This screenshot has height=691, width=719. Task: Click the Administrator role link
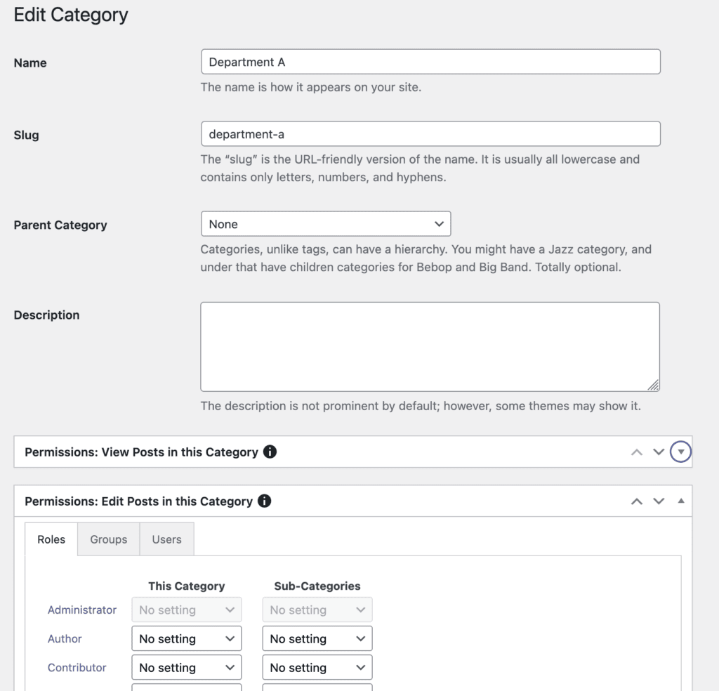(82, 610)
